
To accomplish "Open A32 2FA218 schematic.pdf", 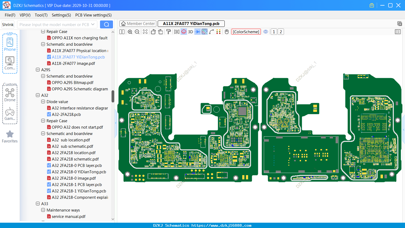I will click(x=75, y=159).
